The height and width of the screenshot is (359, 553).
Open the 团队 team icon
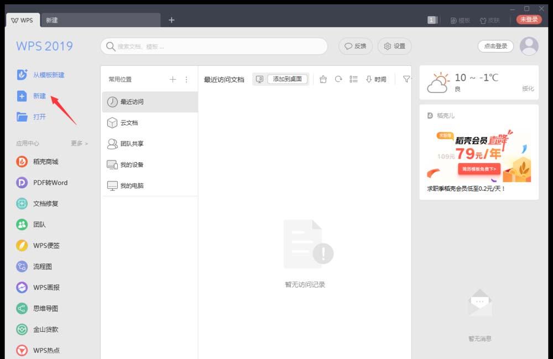22,225
